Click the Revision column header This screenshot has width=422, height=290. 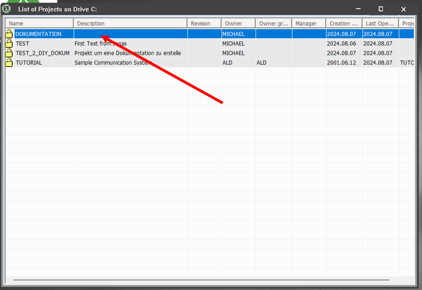tap(204, 23)
